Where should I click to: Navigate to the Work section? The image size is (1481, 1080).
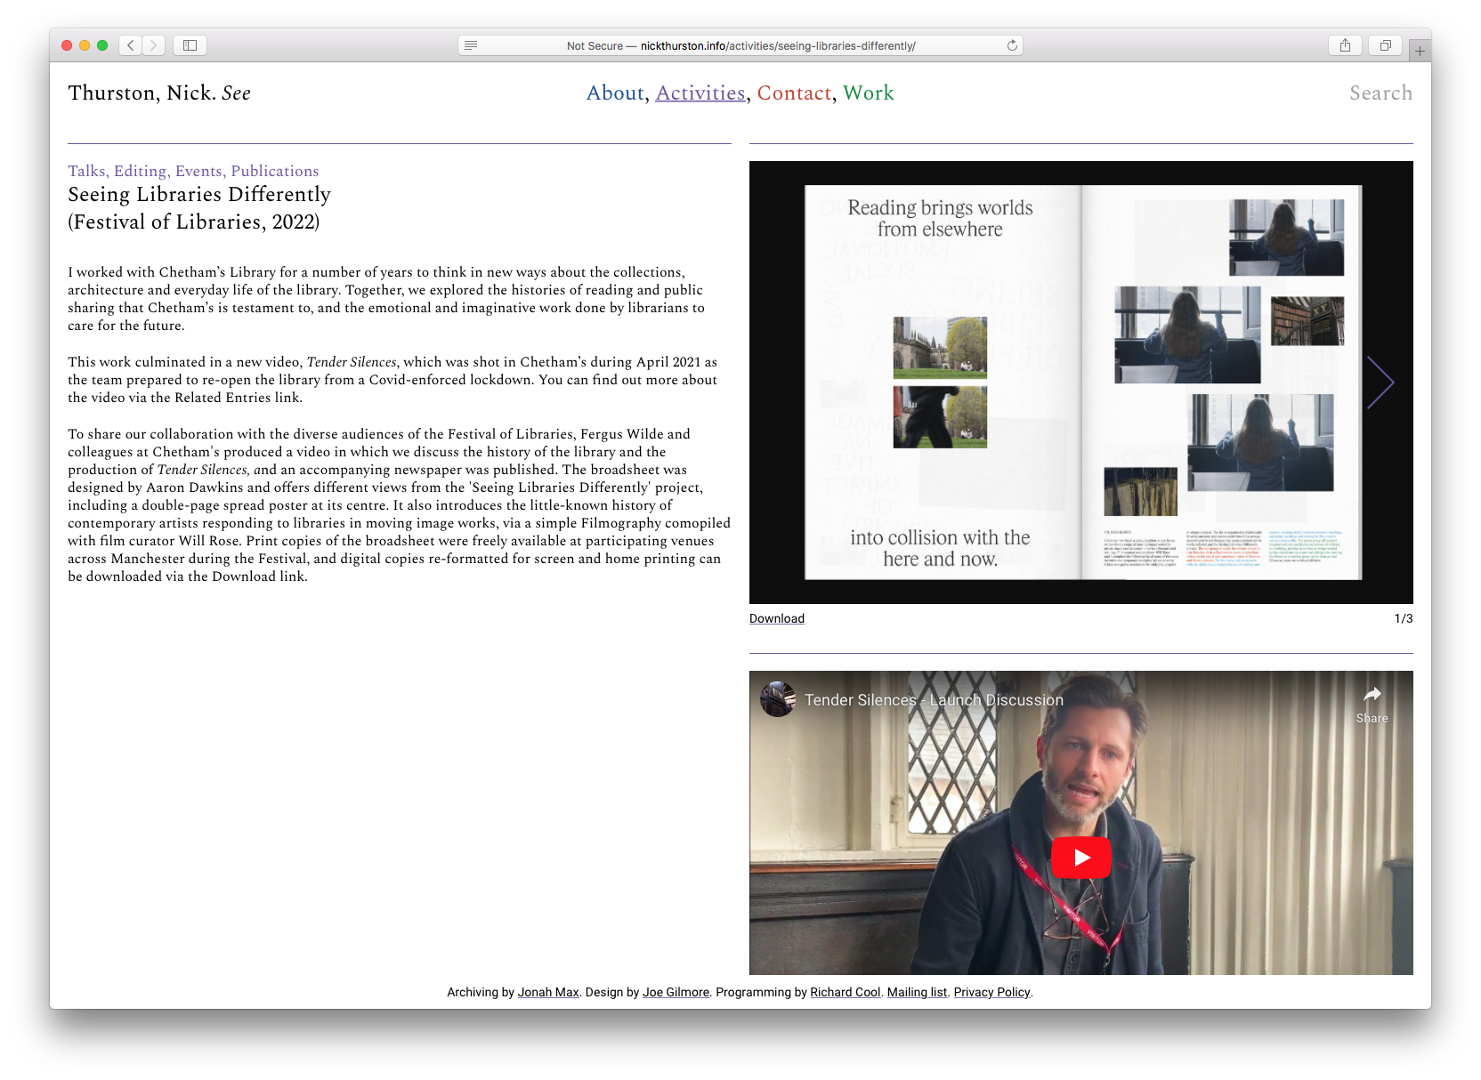click(868, 93)
